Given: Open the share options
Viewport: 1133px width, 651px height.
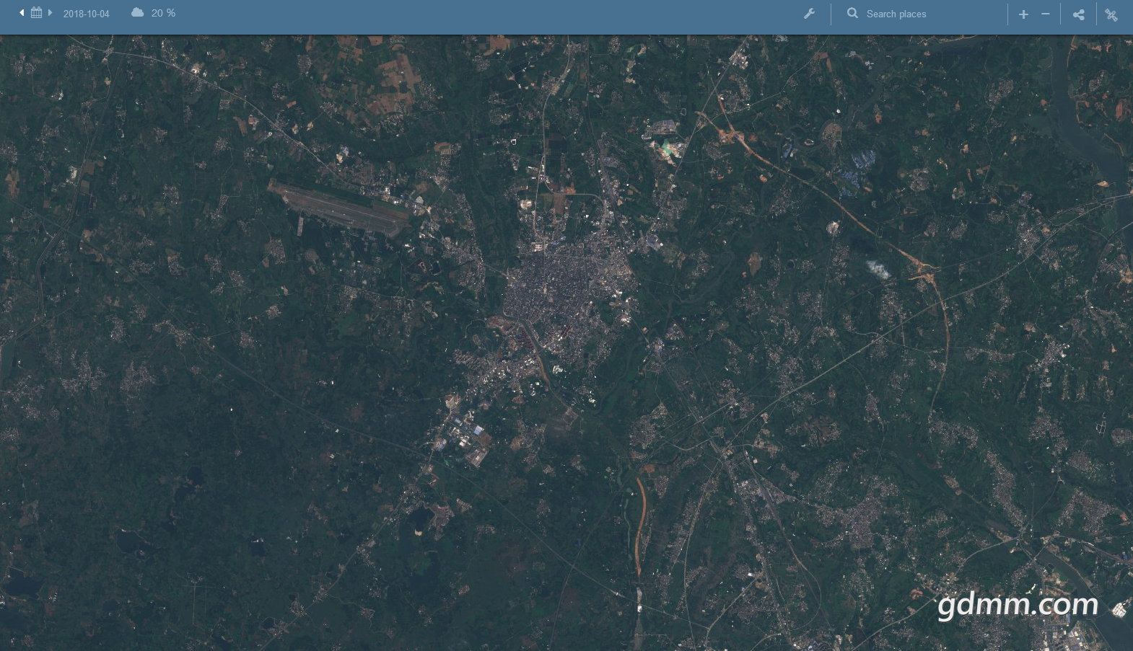Looking at the screenshot, I should [1078, 14].
